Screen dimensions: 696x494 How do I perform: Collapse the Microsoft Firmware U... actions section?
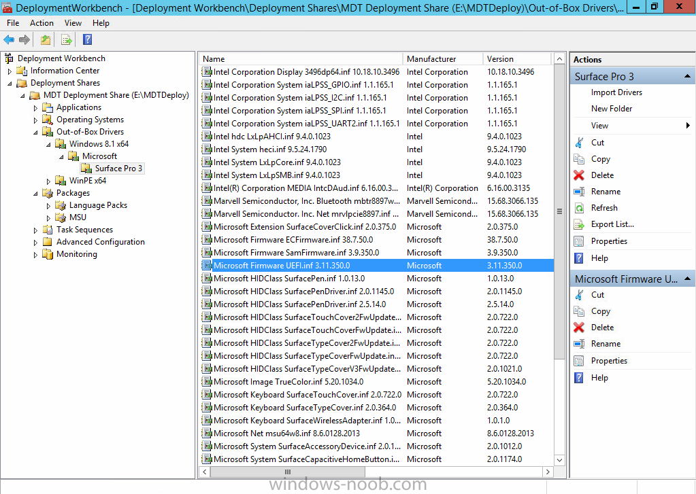(x=687, y=279)
